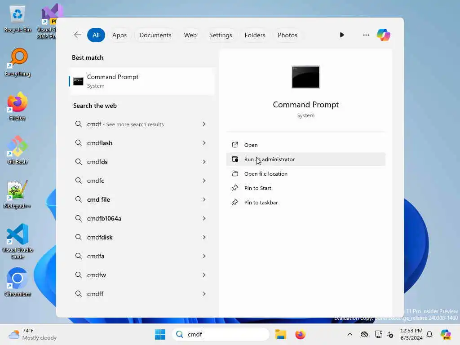Click the cloud sync tray icon

point(364,334)
